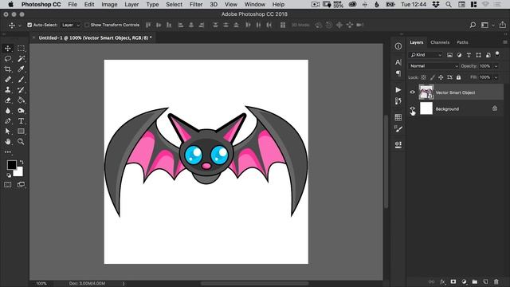510x287 pixels.
Task: Select the History Brush tool
Action: tap(21, 90)
